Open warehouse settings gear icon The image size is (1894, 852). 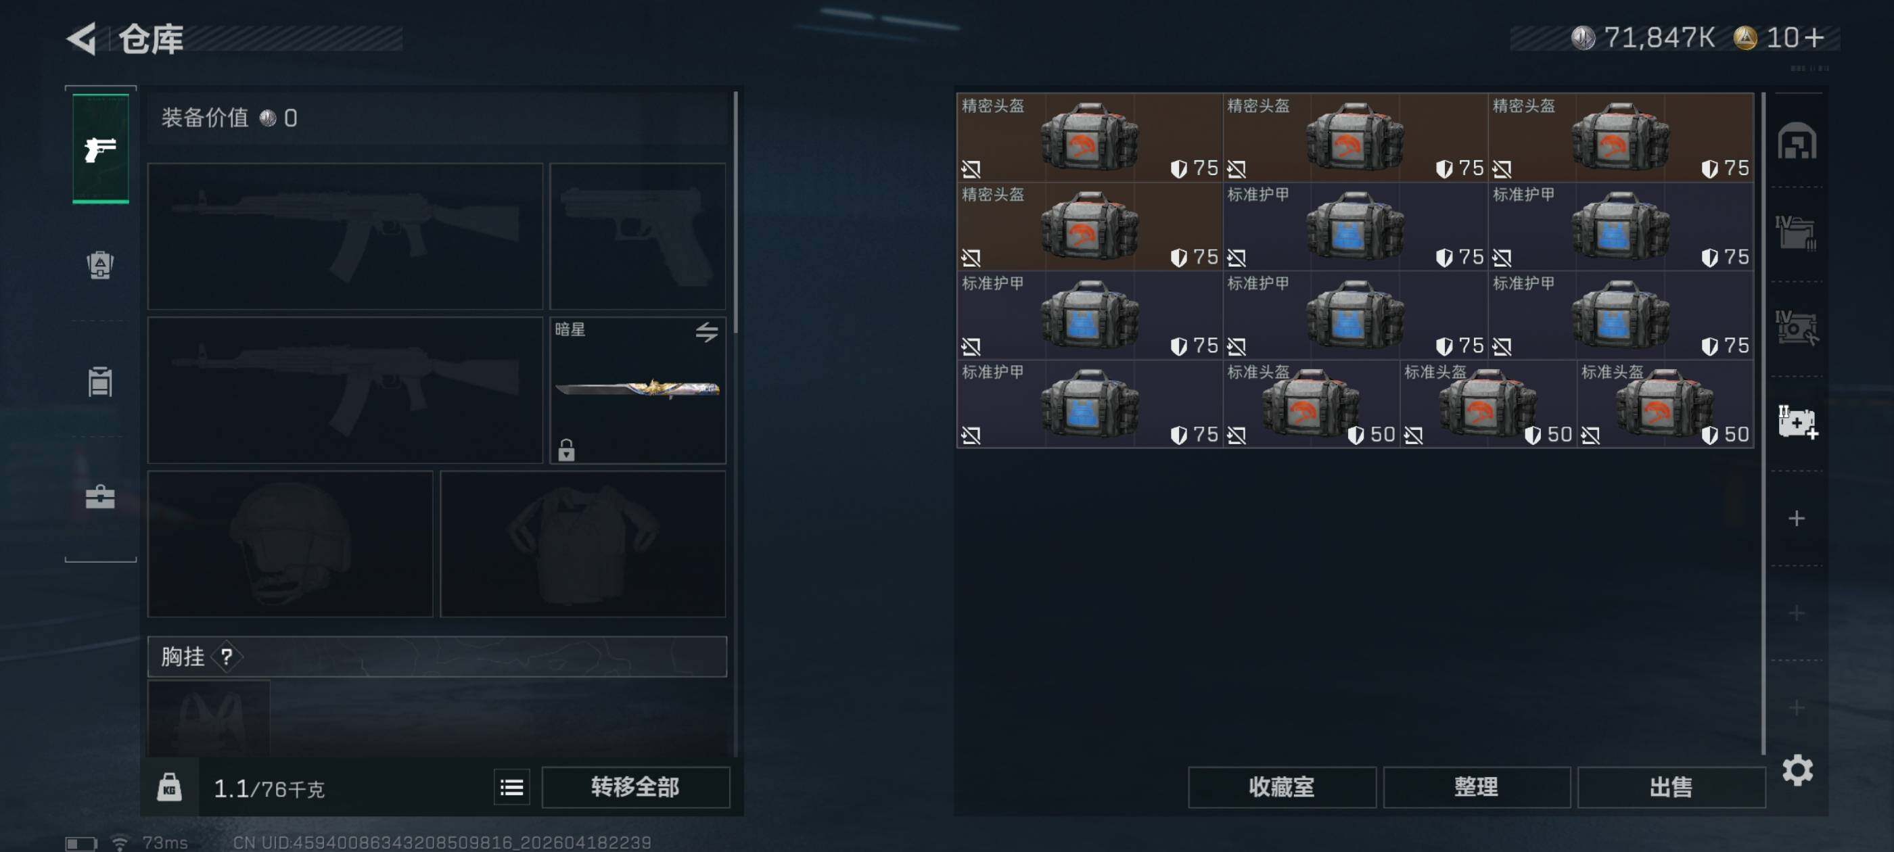coord(1797,770)
